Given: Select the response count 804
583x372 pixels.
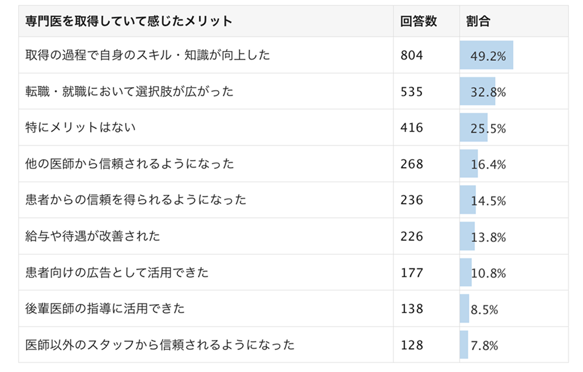Looking at the screenshot, I should [x=412, y=55].
